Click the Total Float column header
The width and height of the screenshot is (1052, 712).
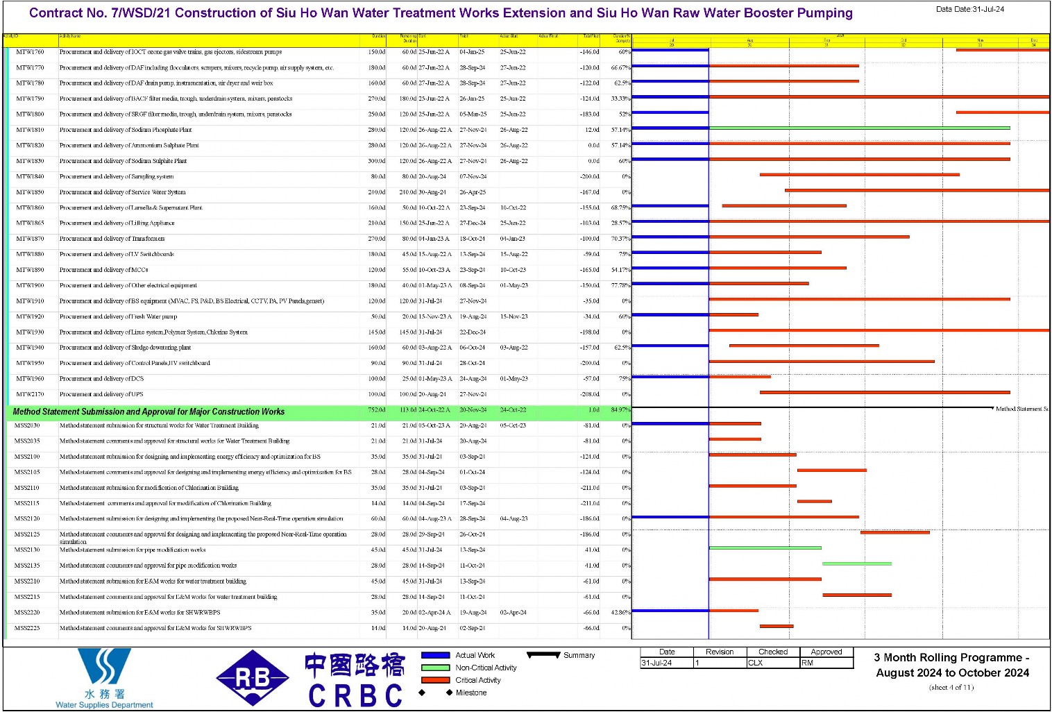tap(591, 35)
